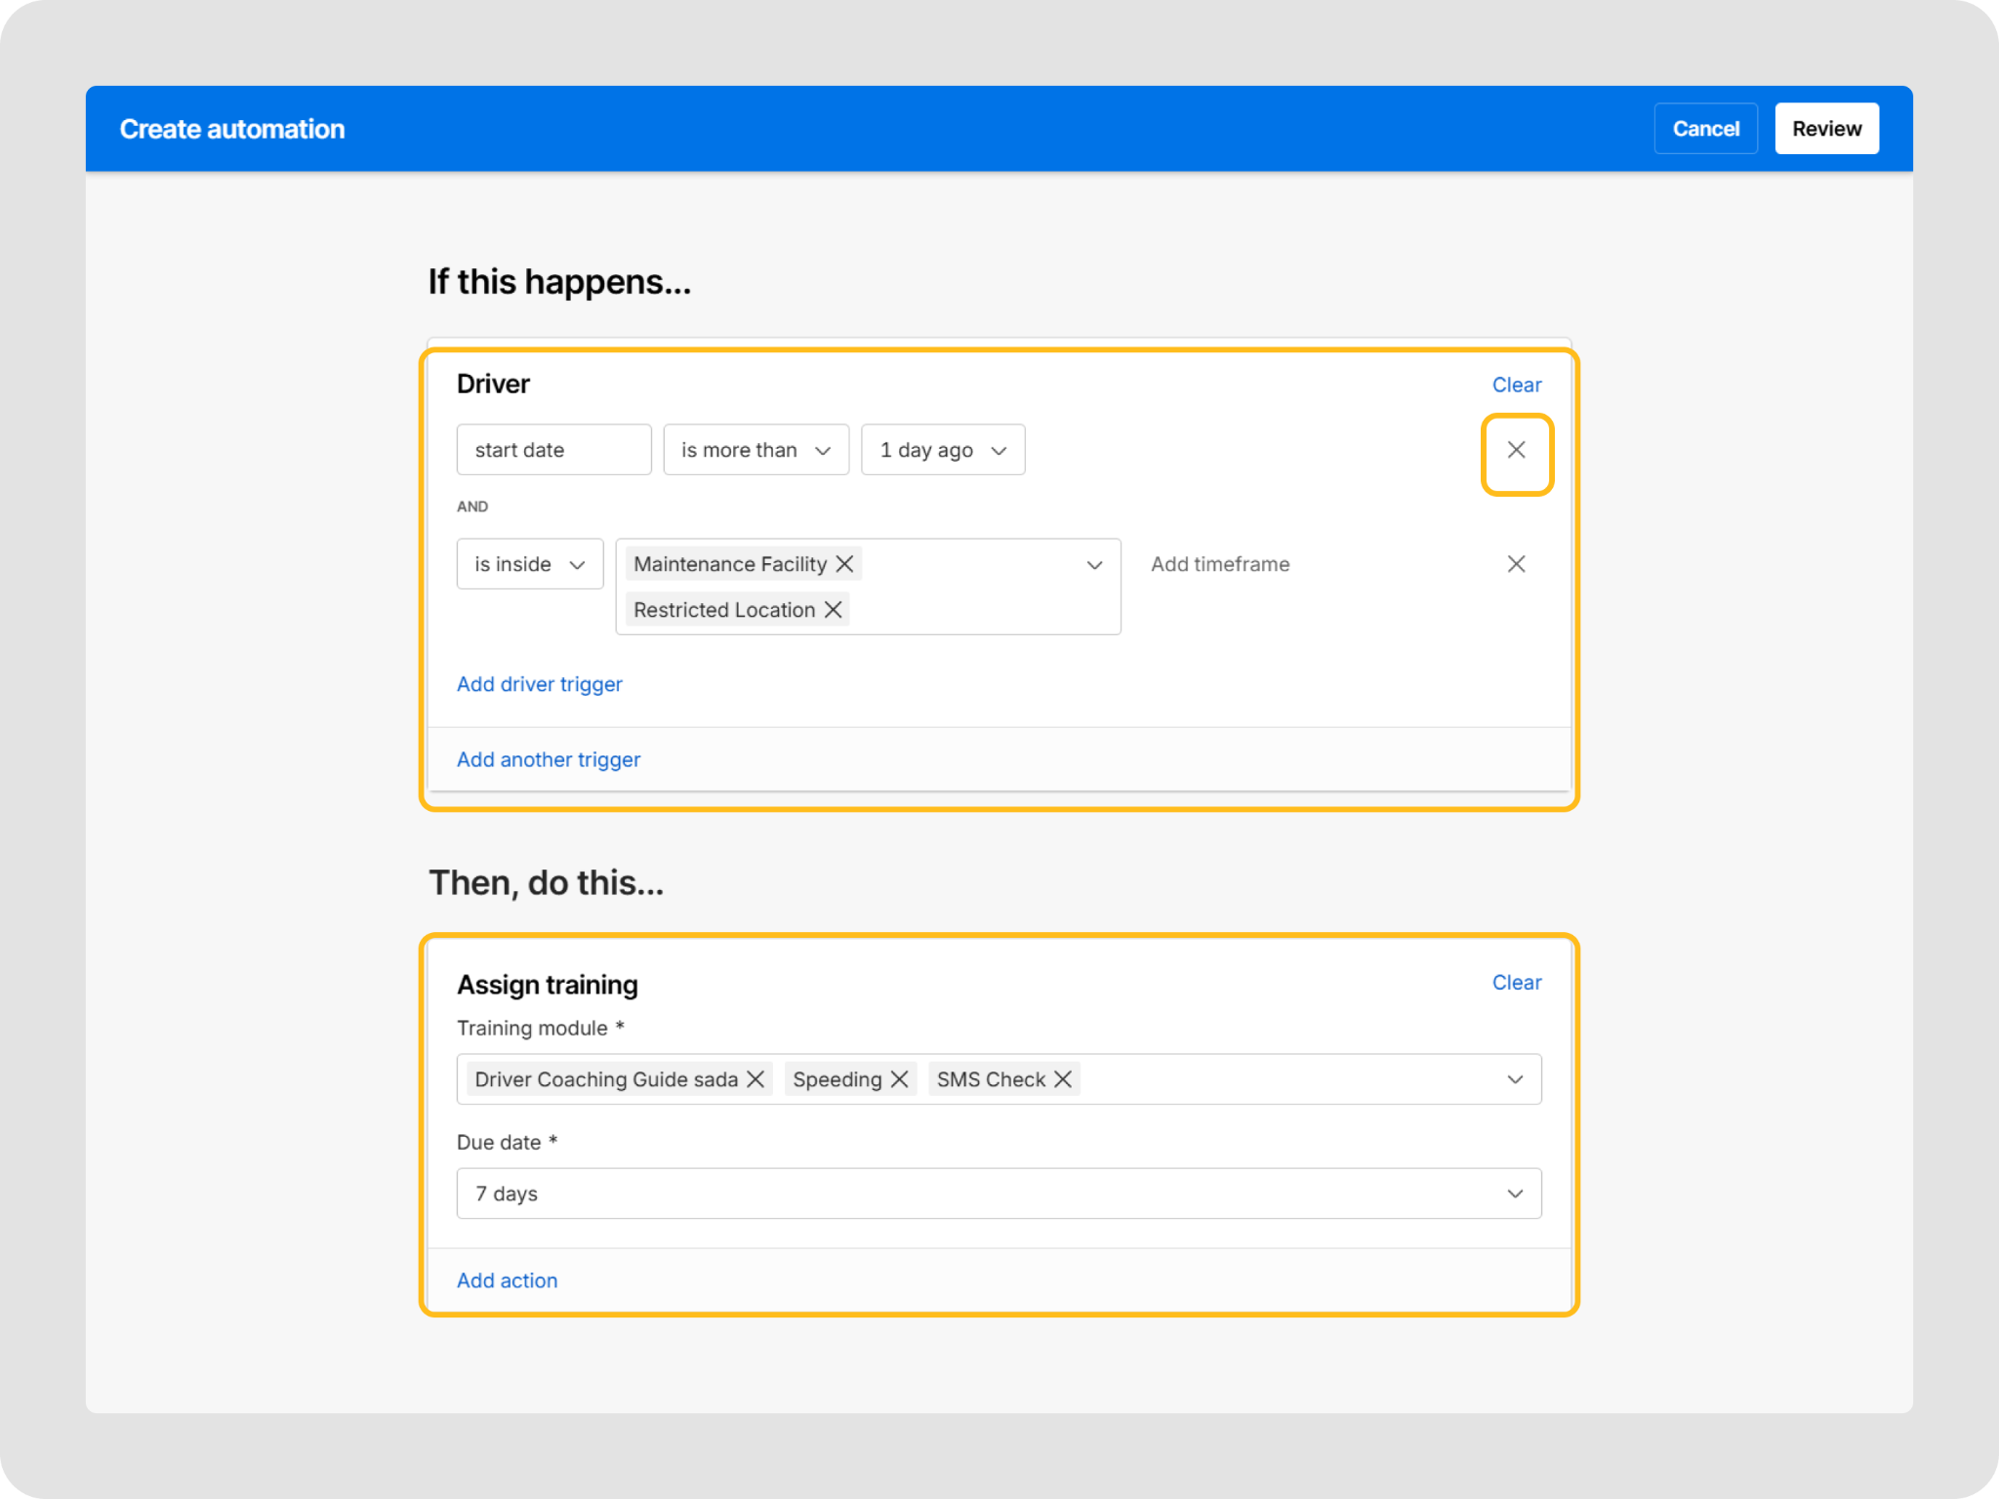Click the Review button
1999x1499 pixels.
(1825, 129)
